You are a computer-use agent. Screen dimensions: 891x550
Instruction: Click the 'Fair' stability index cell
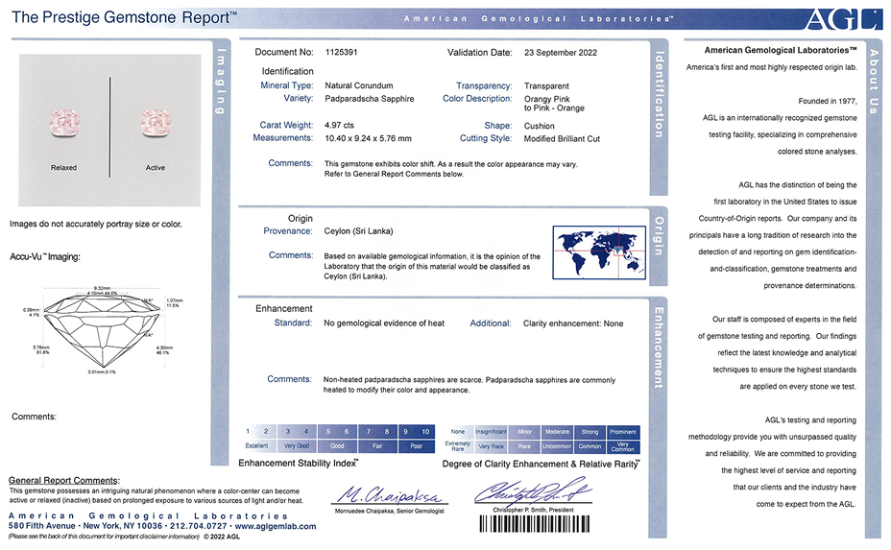click(377, 446)
